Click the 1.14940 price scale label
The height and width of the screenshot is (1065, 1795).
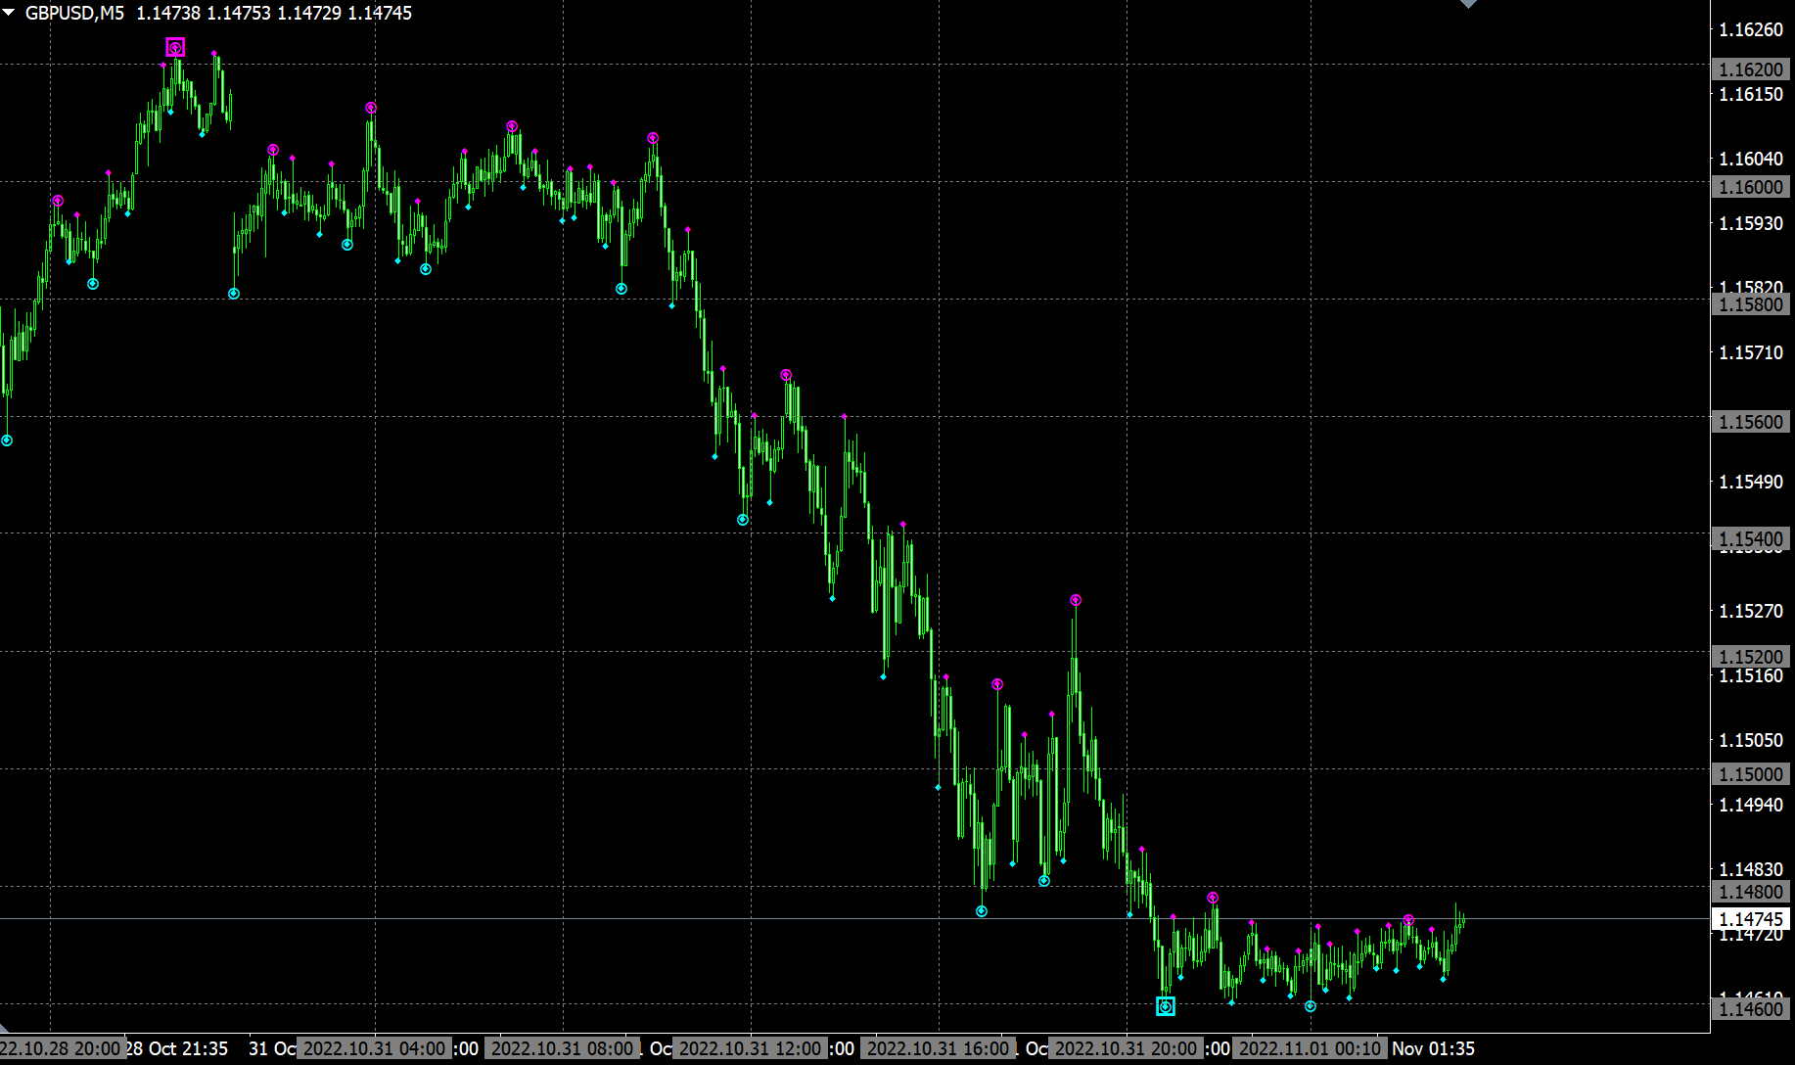tap(1751, 805)
